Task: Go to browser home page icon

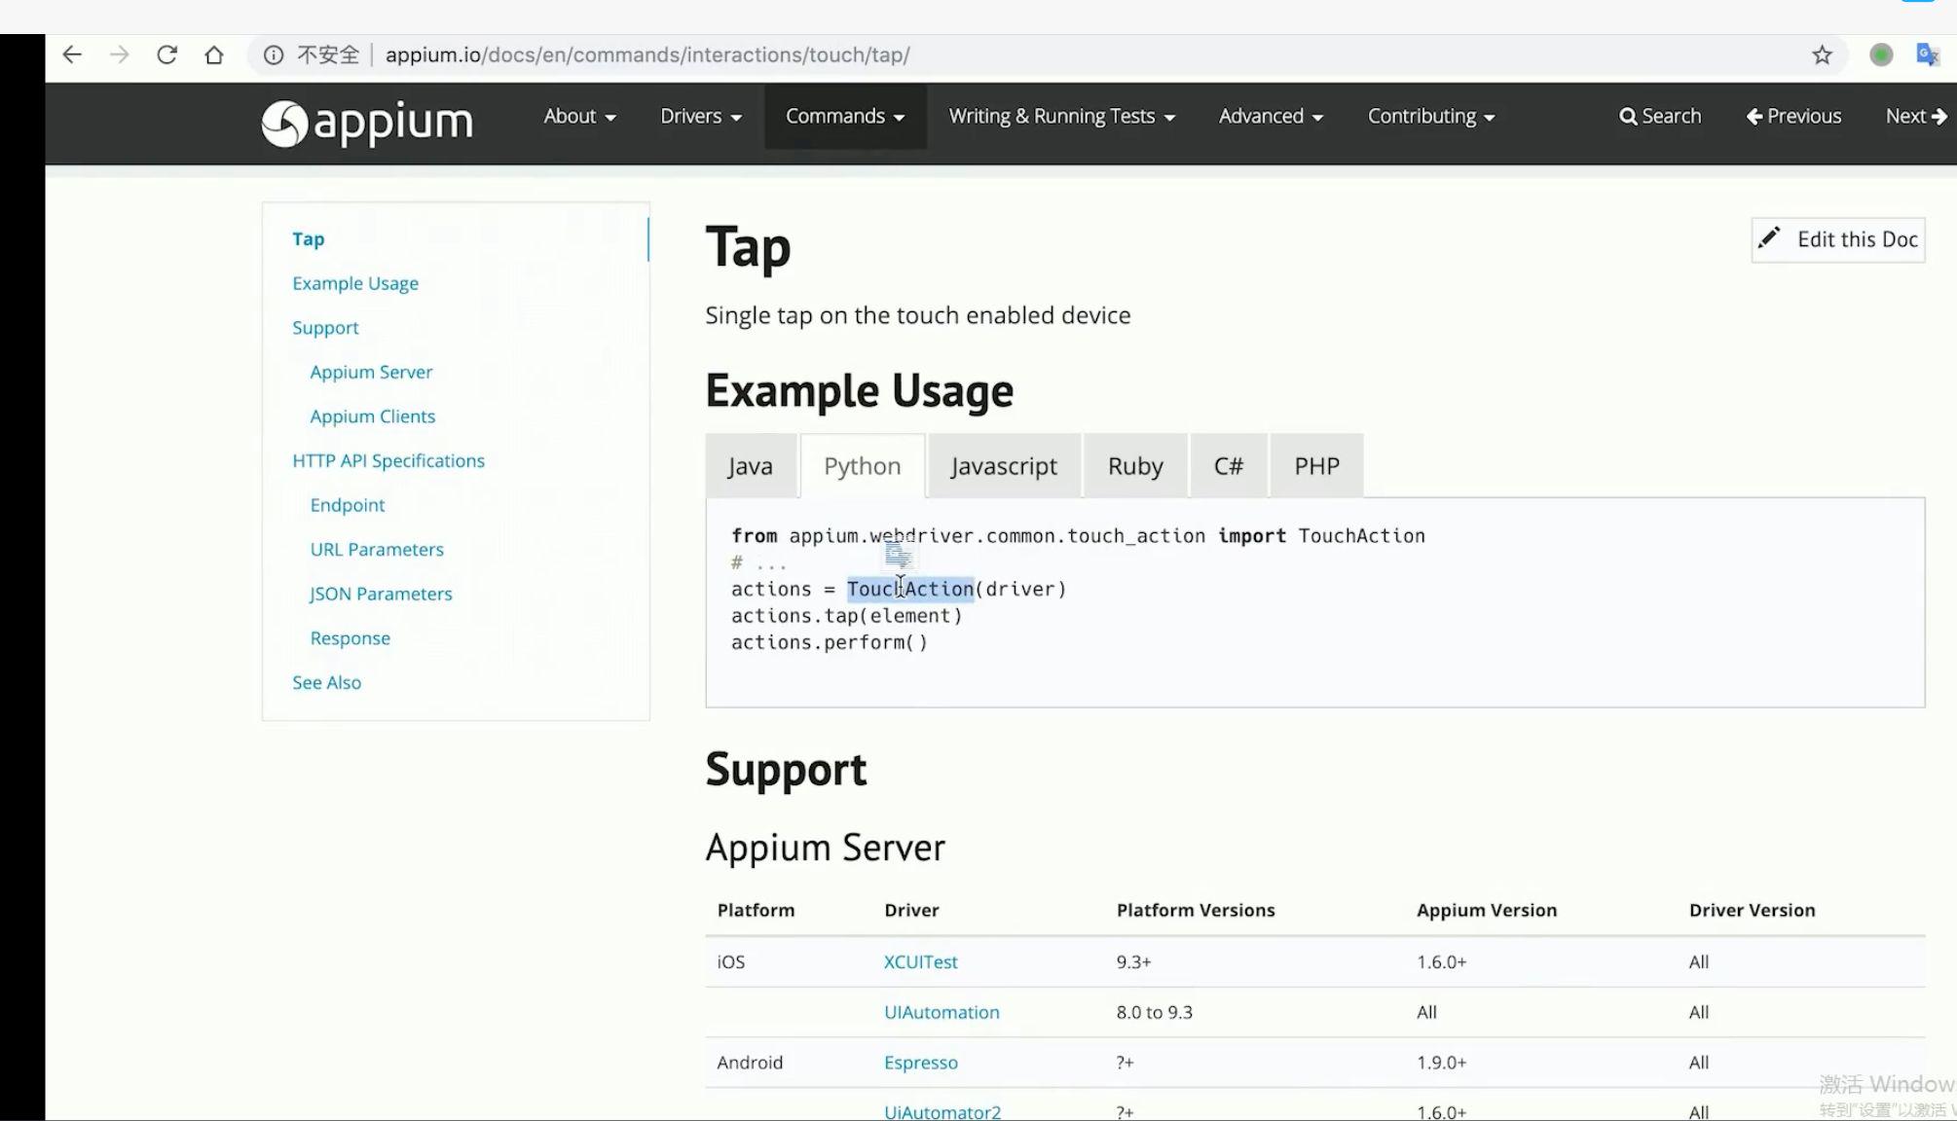Action: 214,54
